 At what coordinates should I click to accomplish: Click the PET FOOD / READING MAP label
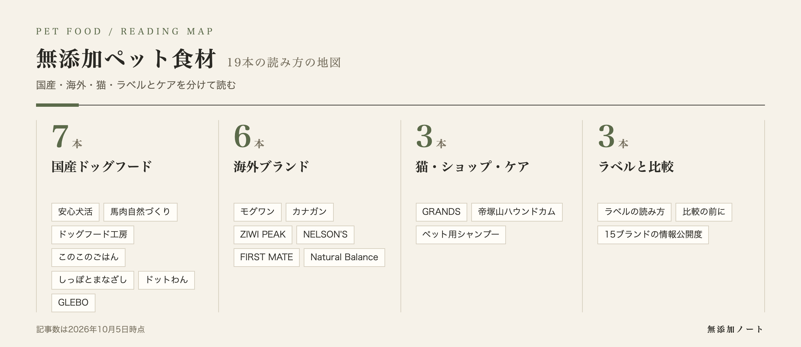coord(125,31)
